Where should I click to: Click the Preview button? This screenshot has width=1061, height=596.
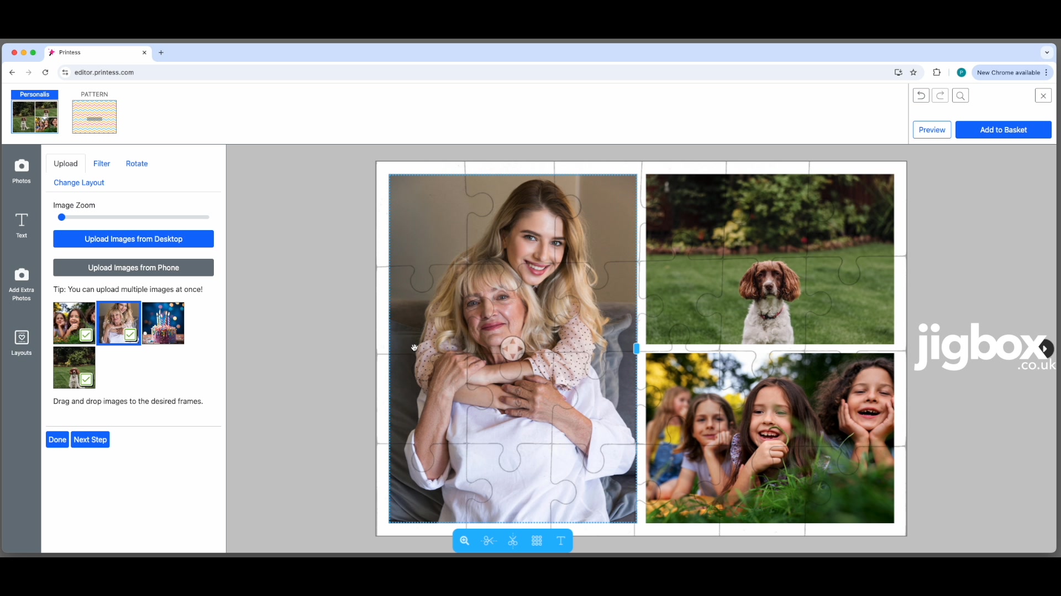pyautogui.click(x=932, y=130)
